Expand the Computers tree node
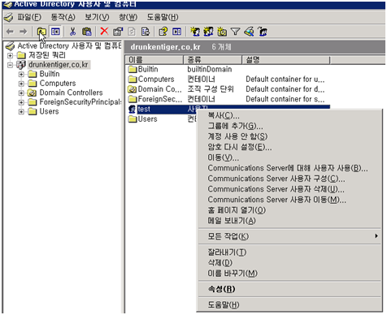387x315 pixels. [21, 84]
